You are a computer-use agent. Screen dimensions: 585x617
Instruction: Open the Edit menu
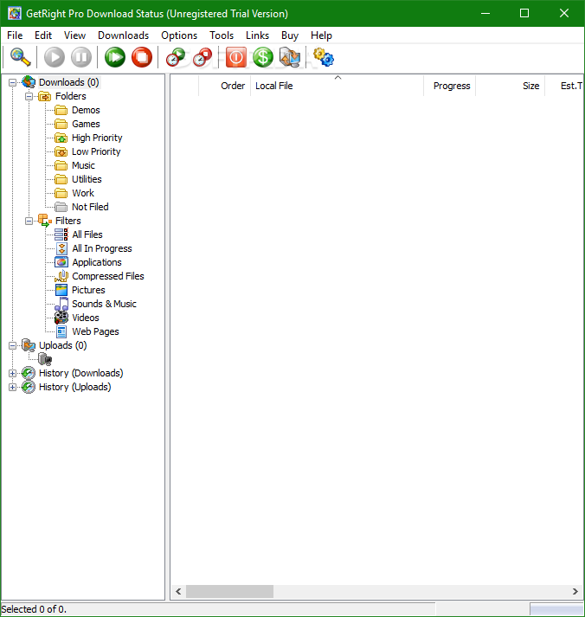pyautogui.click(x=43, y=35)
